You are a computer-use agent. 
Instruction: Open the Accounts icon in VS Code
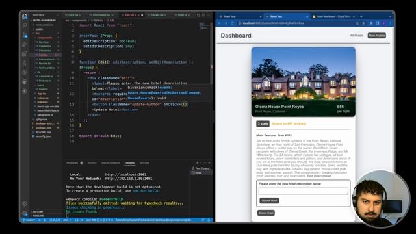[x=25, y=203]
